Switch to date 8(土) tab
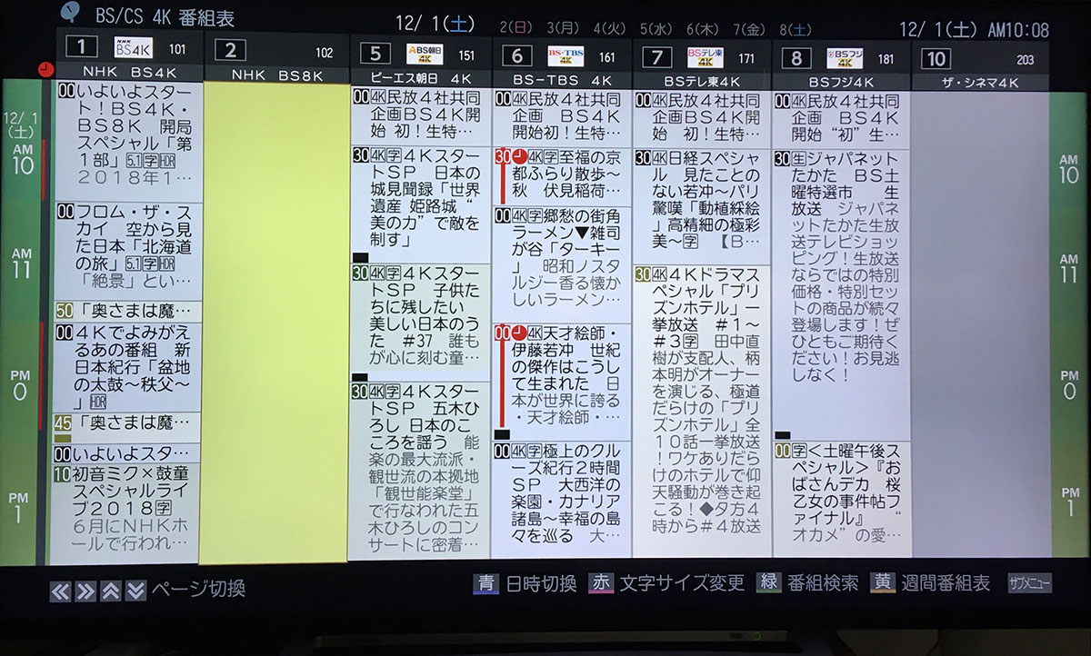The height and width of the screenshot is (656, 1091). click(x=796, y=30)
